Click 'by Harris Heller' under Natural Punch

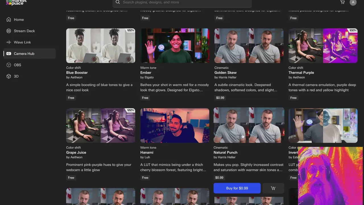pos(224,157)
